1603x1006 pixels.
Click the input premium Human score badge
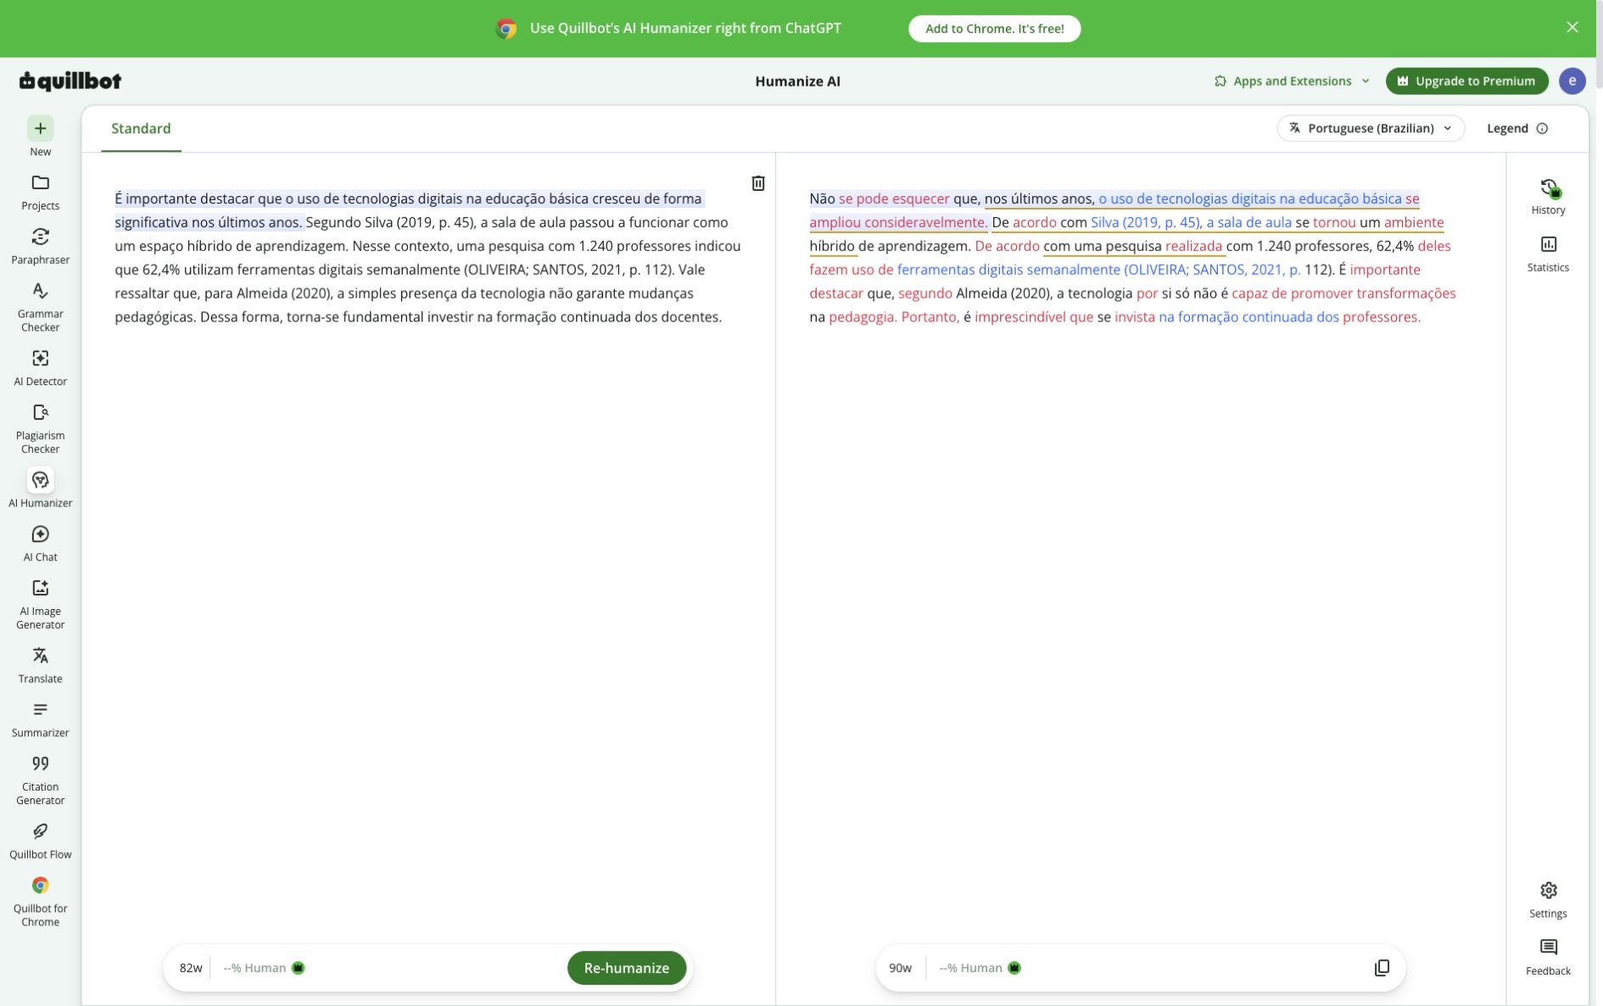tap(298, 968)
